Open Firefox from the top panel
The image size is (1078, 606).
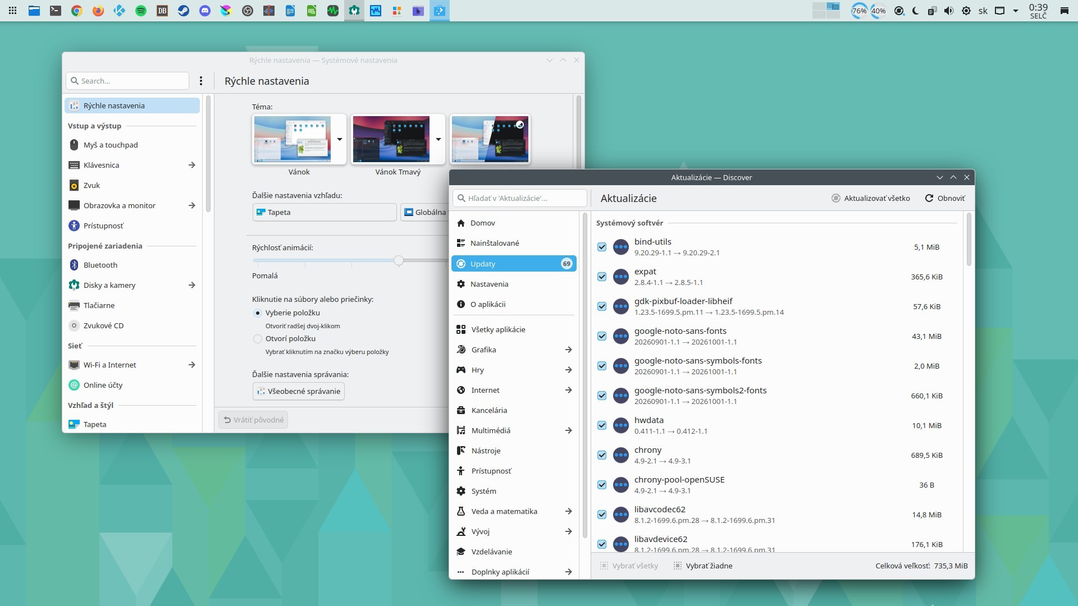98,10
